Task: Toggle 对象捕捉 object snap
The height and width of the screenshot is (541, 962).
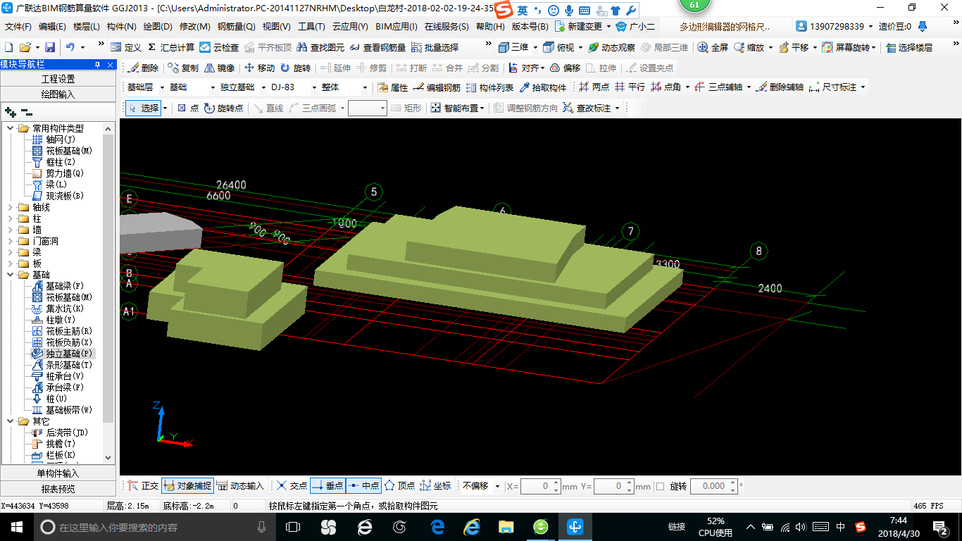Action: pos(187,485)
